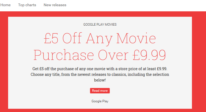Switch to the Top charts tab
206x112 pixels.
(27, 5)
